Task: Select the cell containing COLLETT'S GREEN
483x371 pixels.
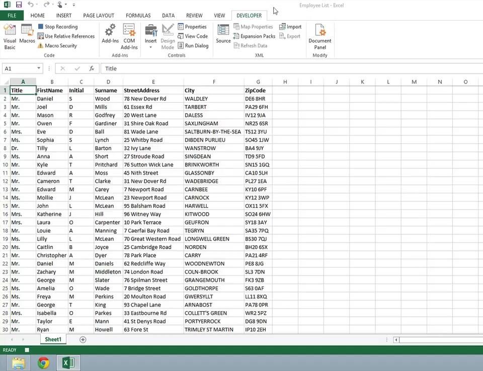Action: 214,313
